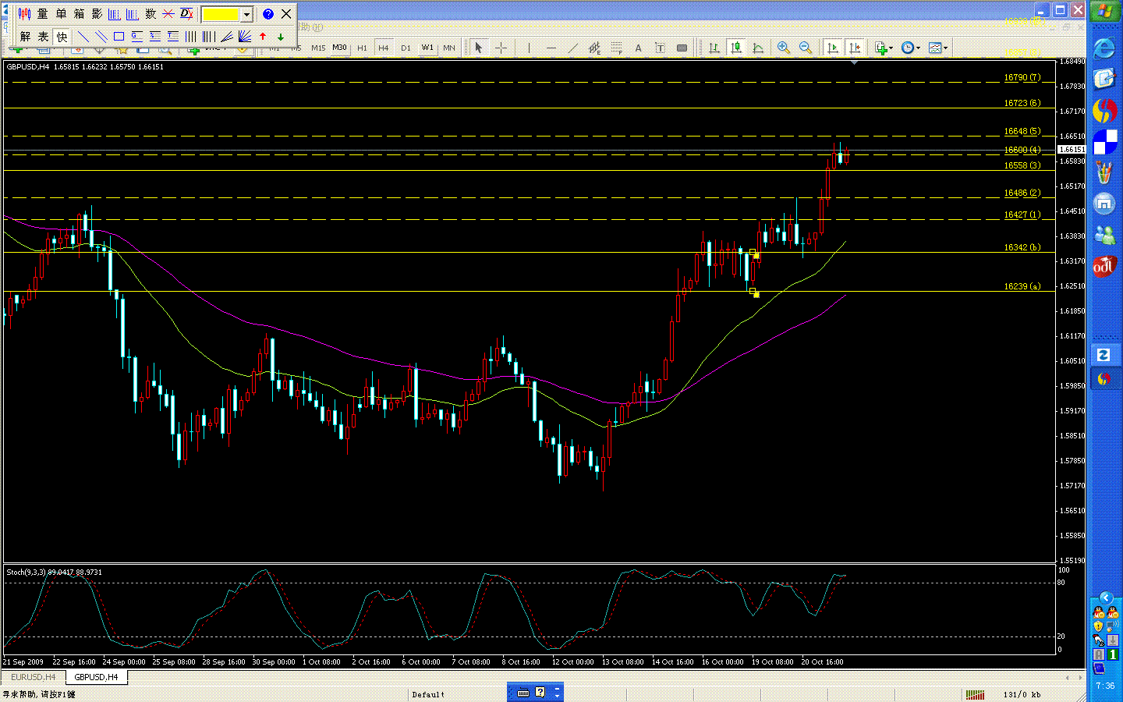Toggle chart shift button
Screen dimensions: 1123x702
point(855,48)
